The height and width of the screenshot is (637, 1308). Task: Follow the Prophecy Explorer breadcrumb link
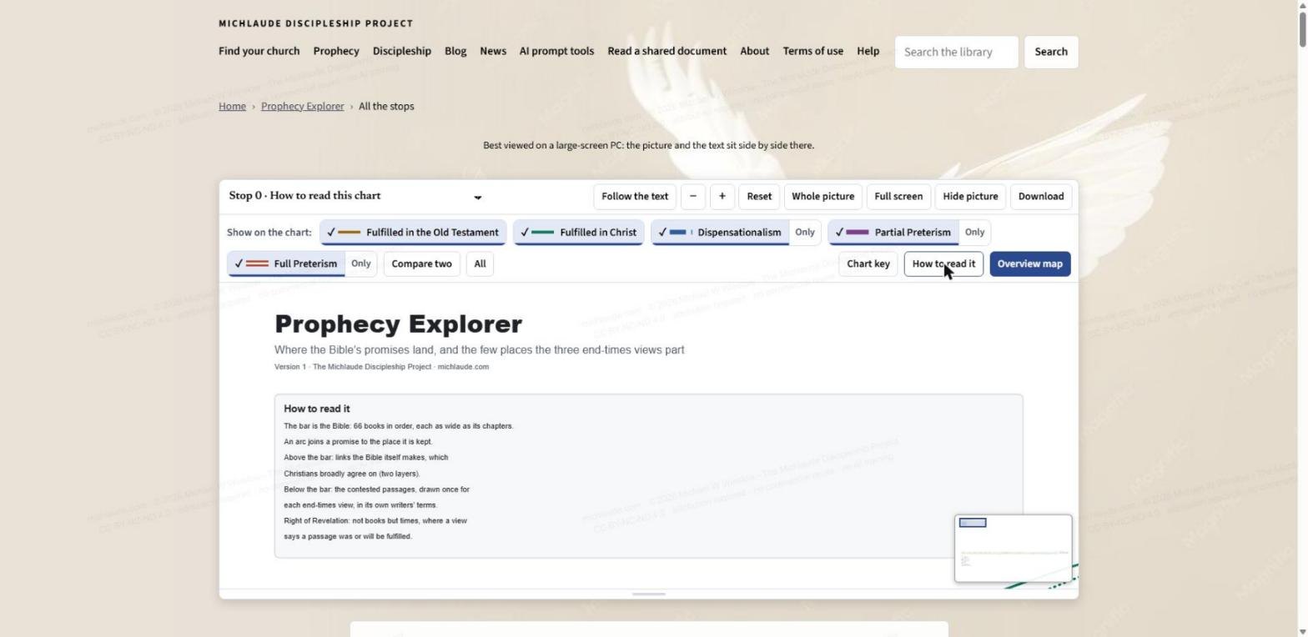(302, 106)
